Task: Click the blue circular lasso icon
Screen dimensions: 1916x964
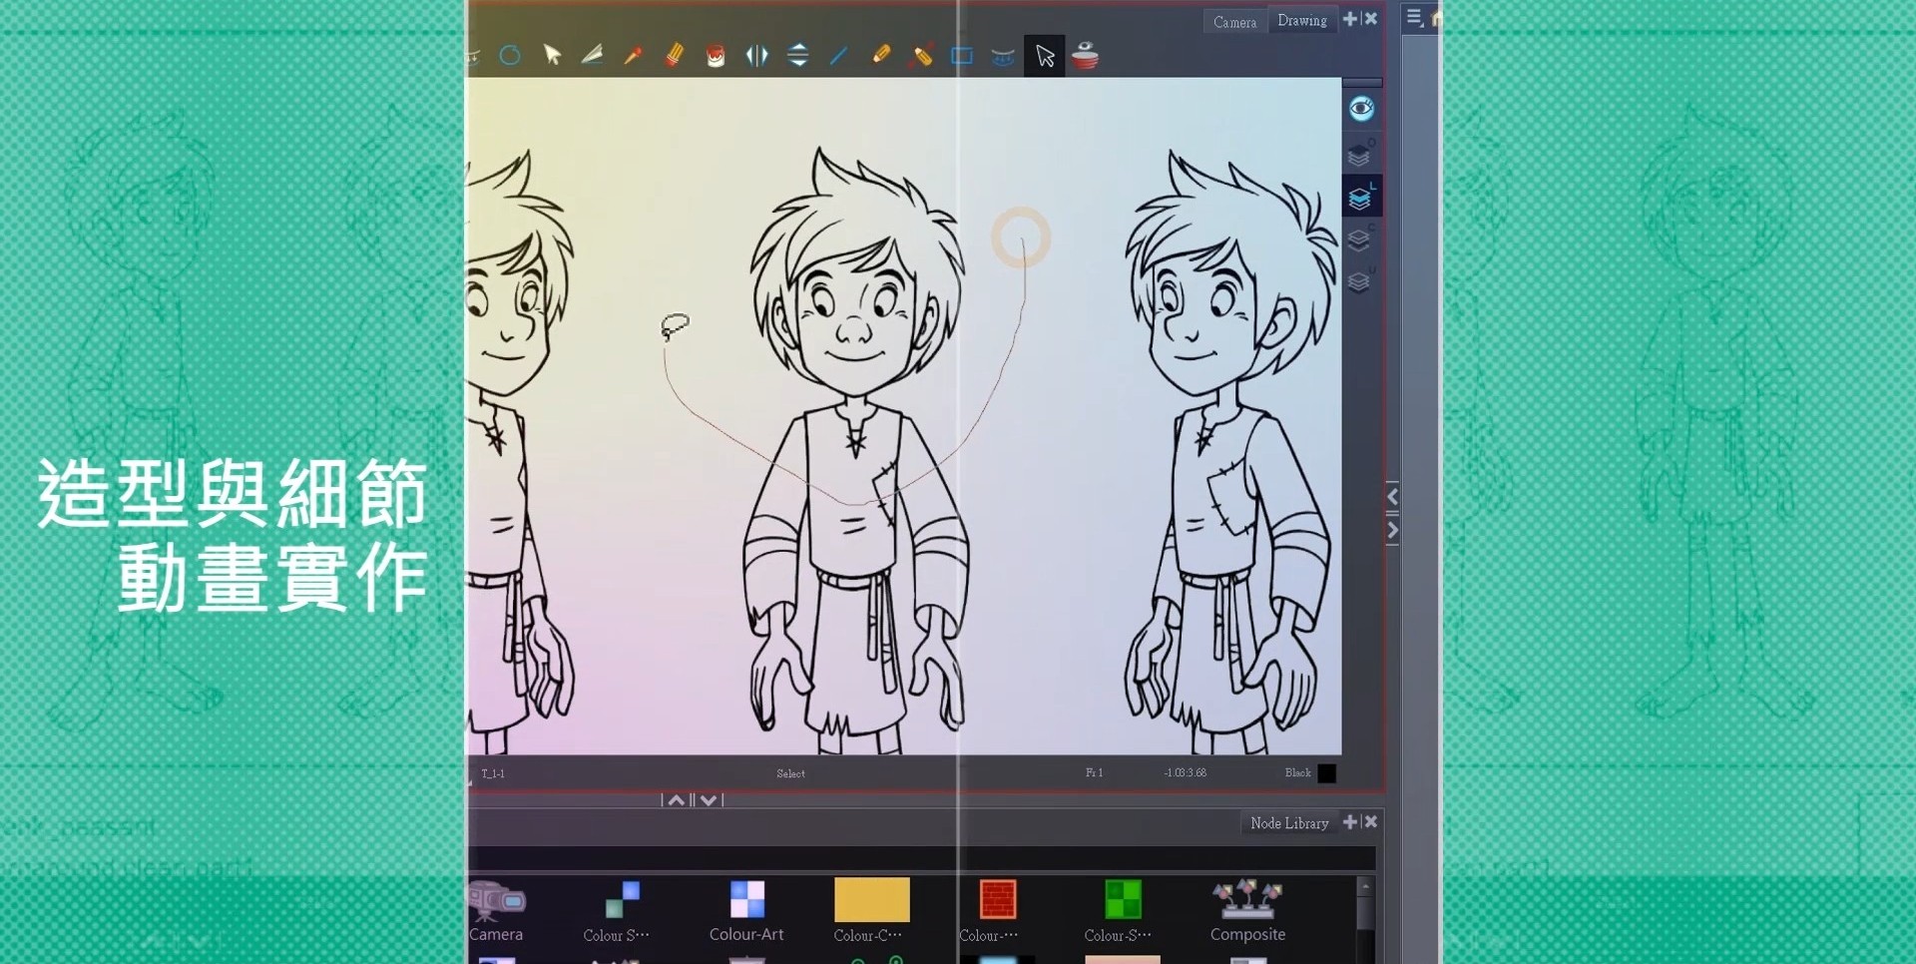Action: click(510, 56)
